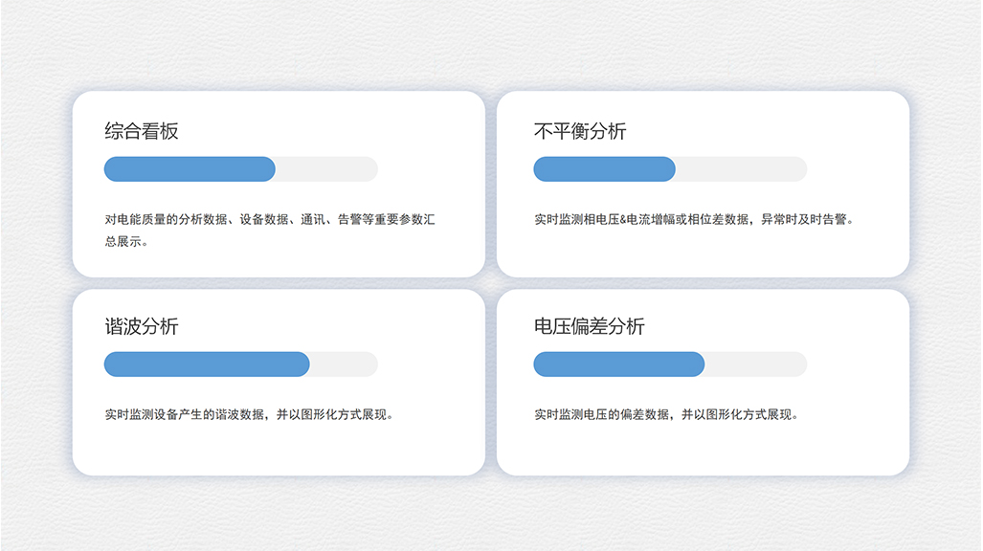Click the text 实时监测相电压&电流增幅或相位差数据
This screenshot has height=551, width=983.
(x=641, y=219)
